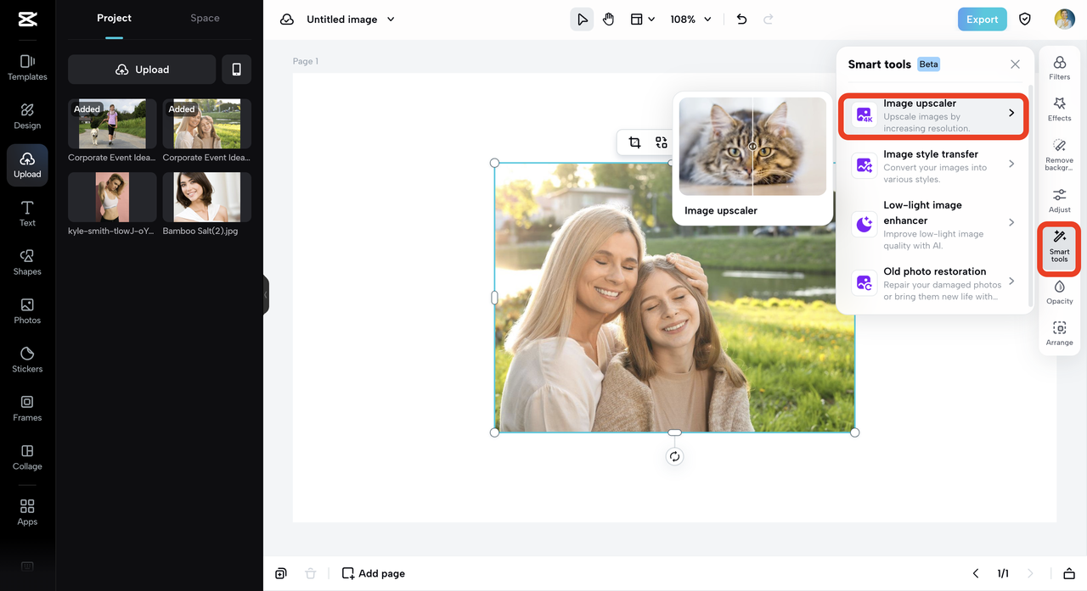
Task: Open the user profile avatar
Action: [x=1064, y=20]
